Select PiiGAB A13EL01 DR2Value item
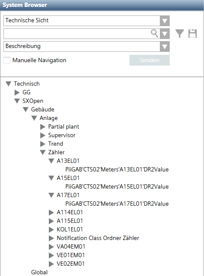 click(x=117, y=170)
